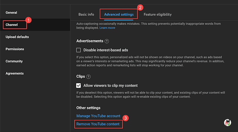Select the Clips section heading text
Image resolution: width=238 pixels, height=132 pixels.
pos(81,76)
